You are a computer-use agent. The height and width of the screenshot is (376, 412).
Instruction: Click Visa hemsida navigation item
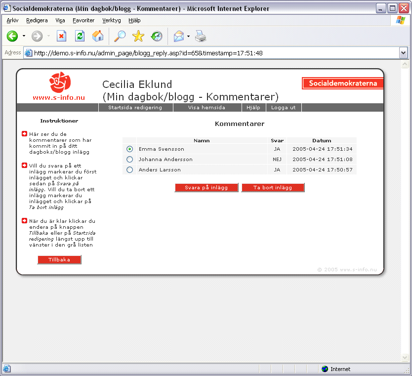coord(207,108)
